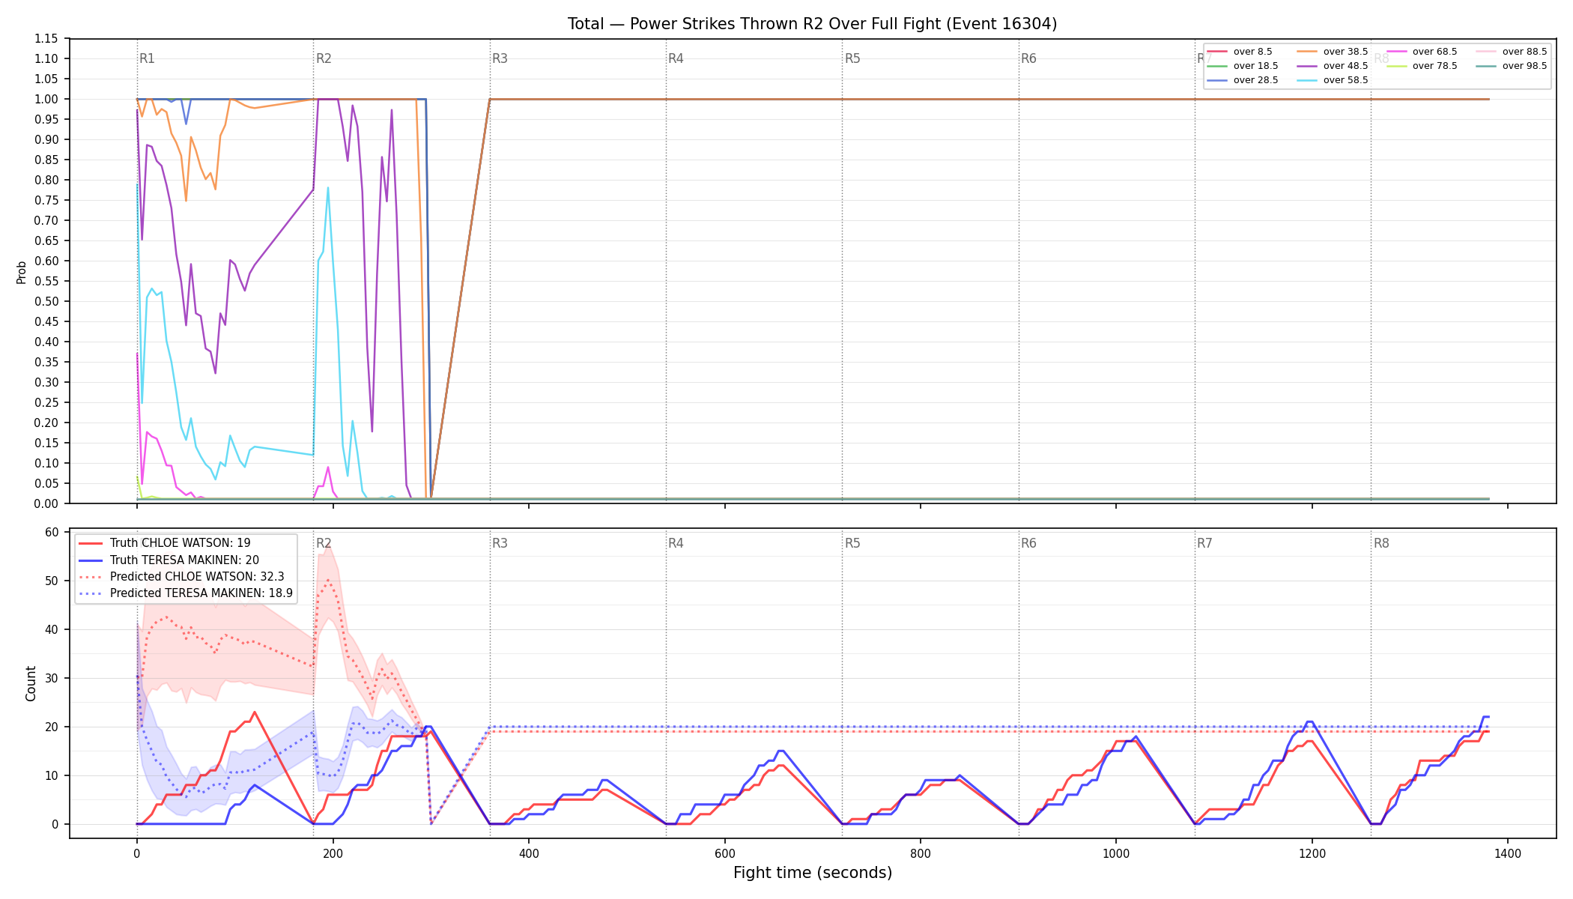Click the 0.00 tick on the Prob axis
This screenshot has height=899, width=1573.
point(46,503)
